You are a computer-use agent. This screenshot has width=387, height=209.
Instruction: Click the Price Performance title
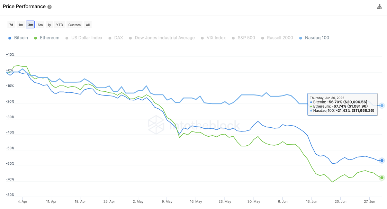click(24, 7)
